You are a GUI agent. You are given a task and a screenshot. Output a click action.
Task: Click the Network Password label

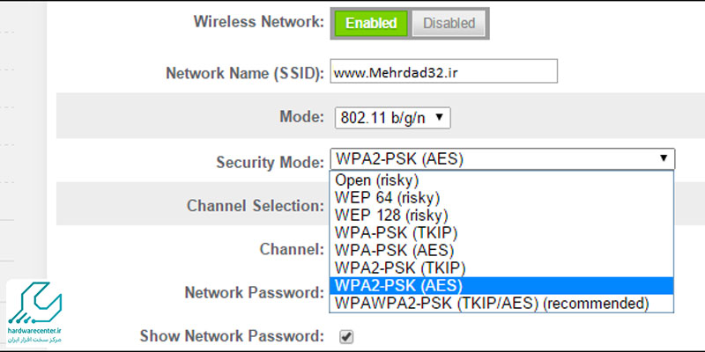pos(254,293)
